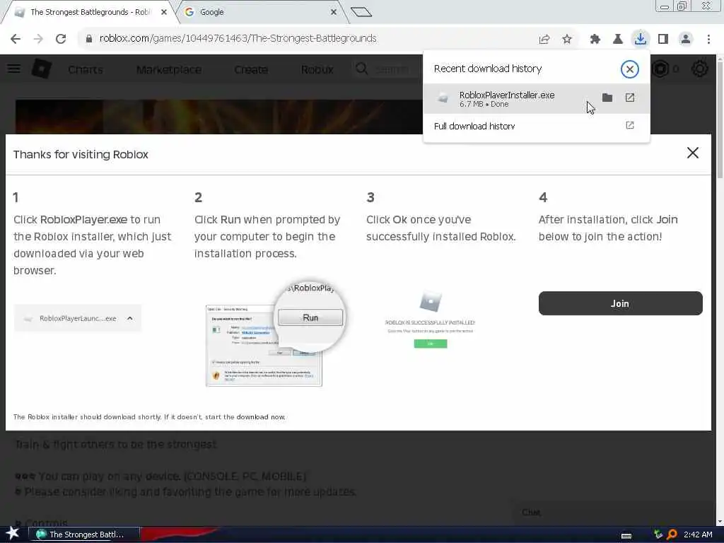View site security lock info
The image size is (724, 543).
point(88,39)
